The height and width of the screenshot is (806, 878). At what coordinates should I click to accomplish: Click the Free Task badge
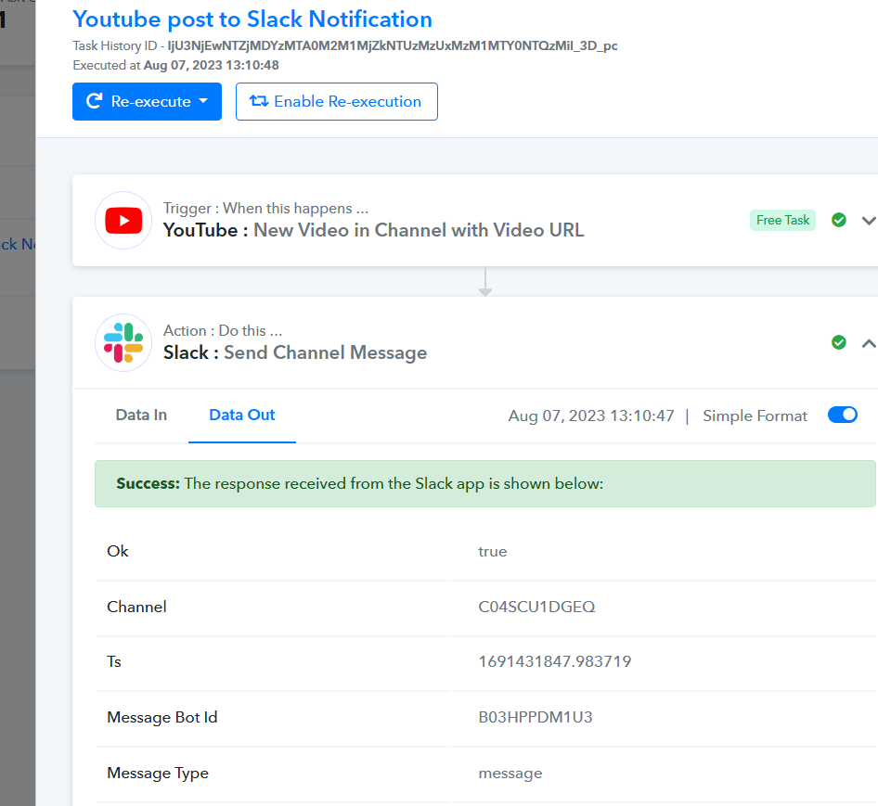[782, 220]
